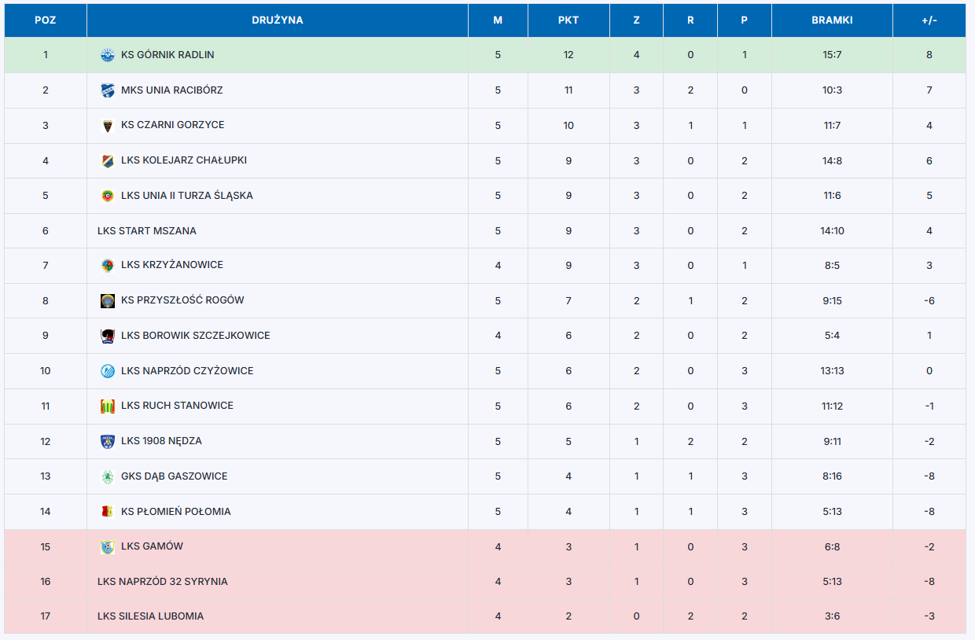Click the BRAMKI column header
975x640 pixels.
[x=832, y=20]
